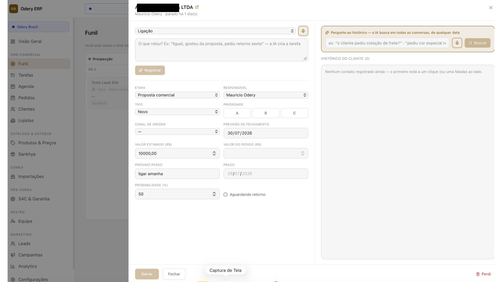
Task: Click the microphone icon in the history search box
Action: point(457,43)
